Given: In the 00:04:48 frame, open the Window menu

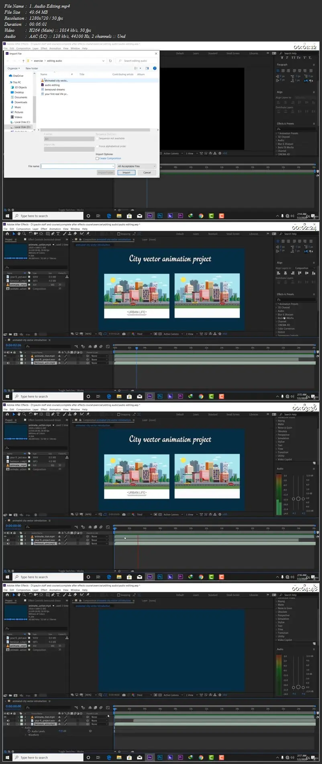Looking at the screenshot, I should tap(75, 590).
